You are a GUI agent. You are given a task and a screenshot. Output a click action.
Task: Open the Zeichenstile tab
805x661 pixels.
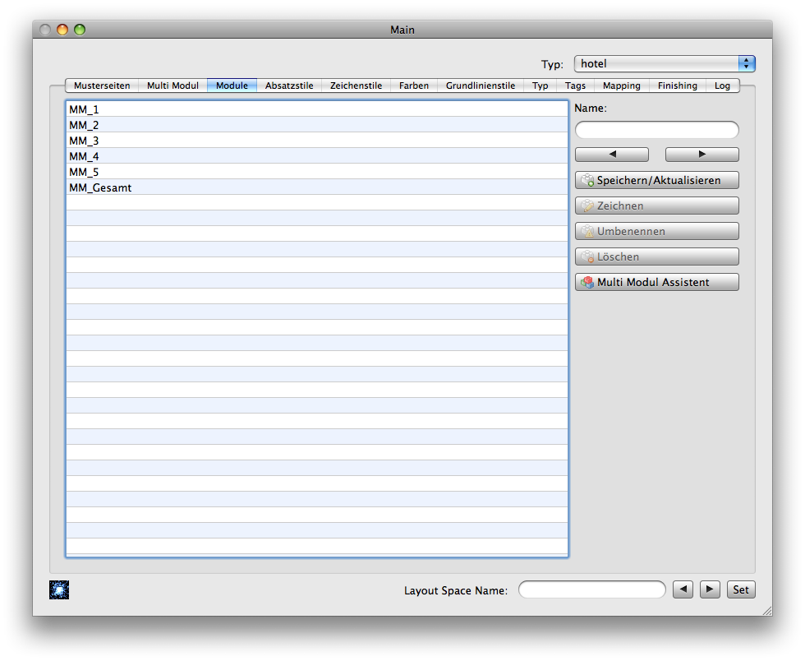tap(356, 86)
